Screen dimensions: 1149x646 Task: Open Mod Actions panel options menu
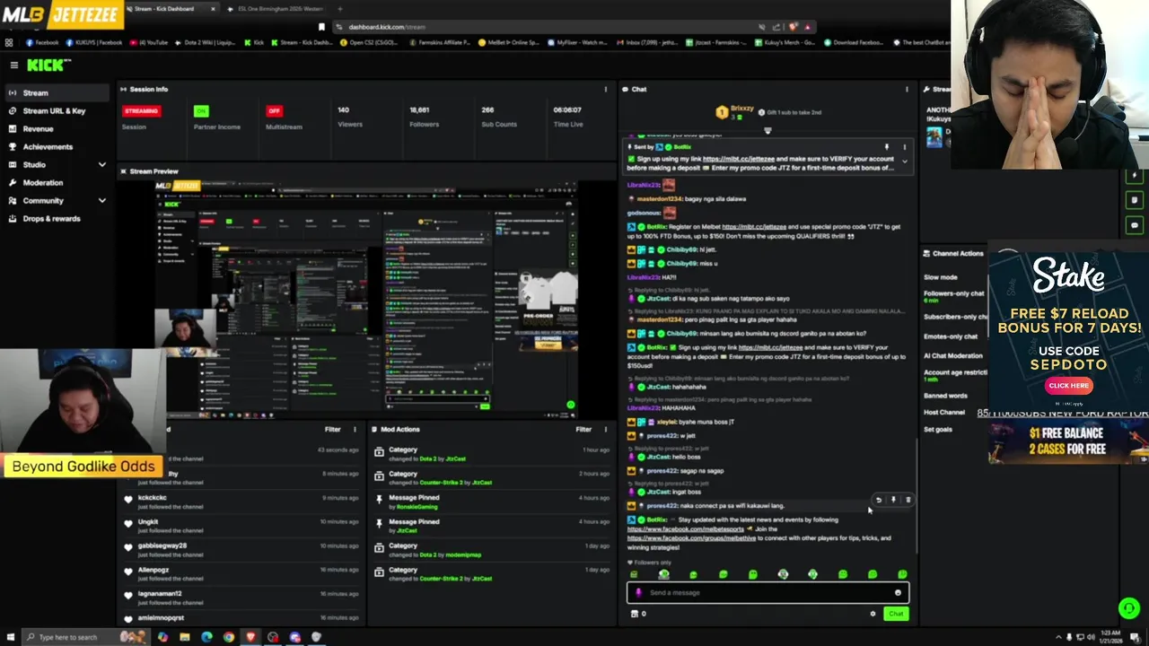[605, 429]
